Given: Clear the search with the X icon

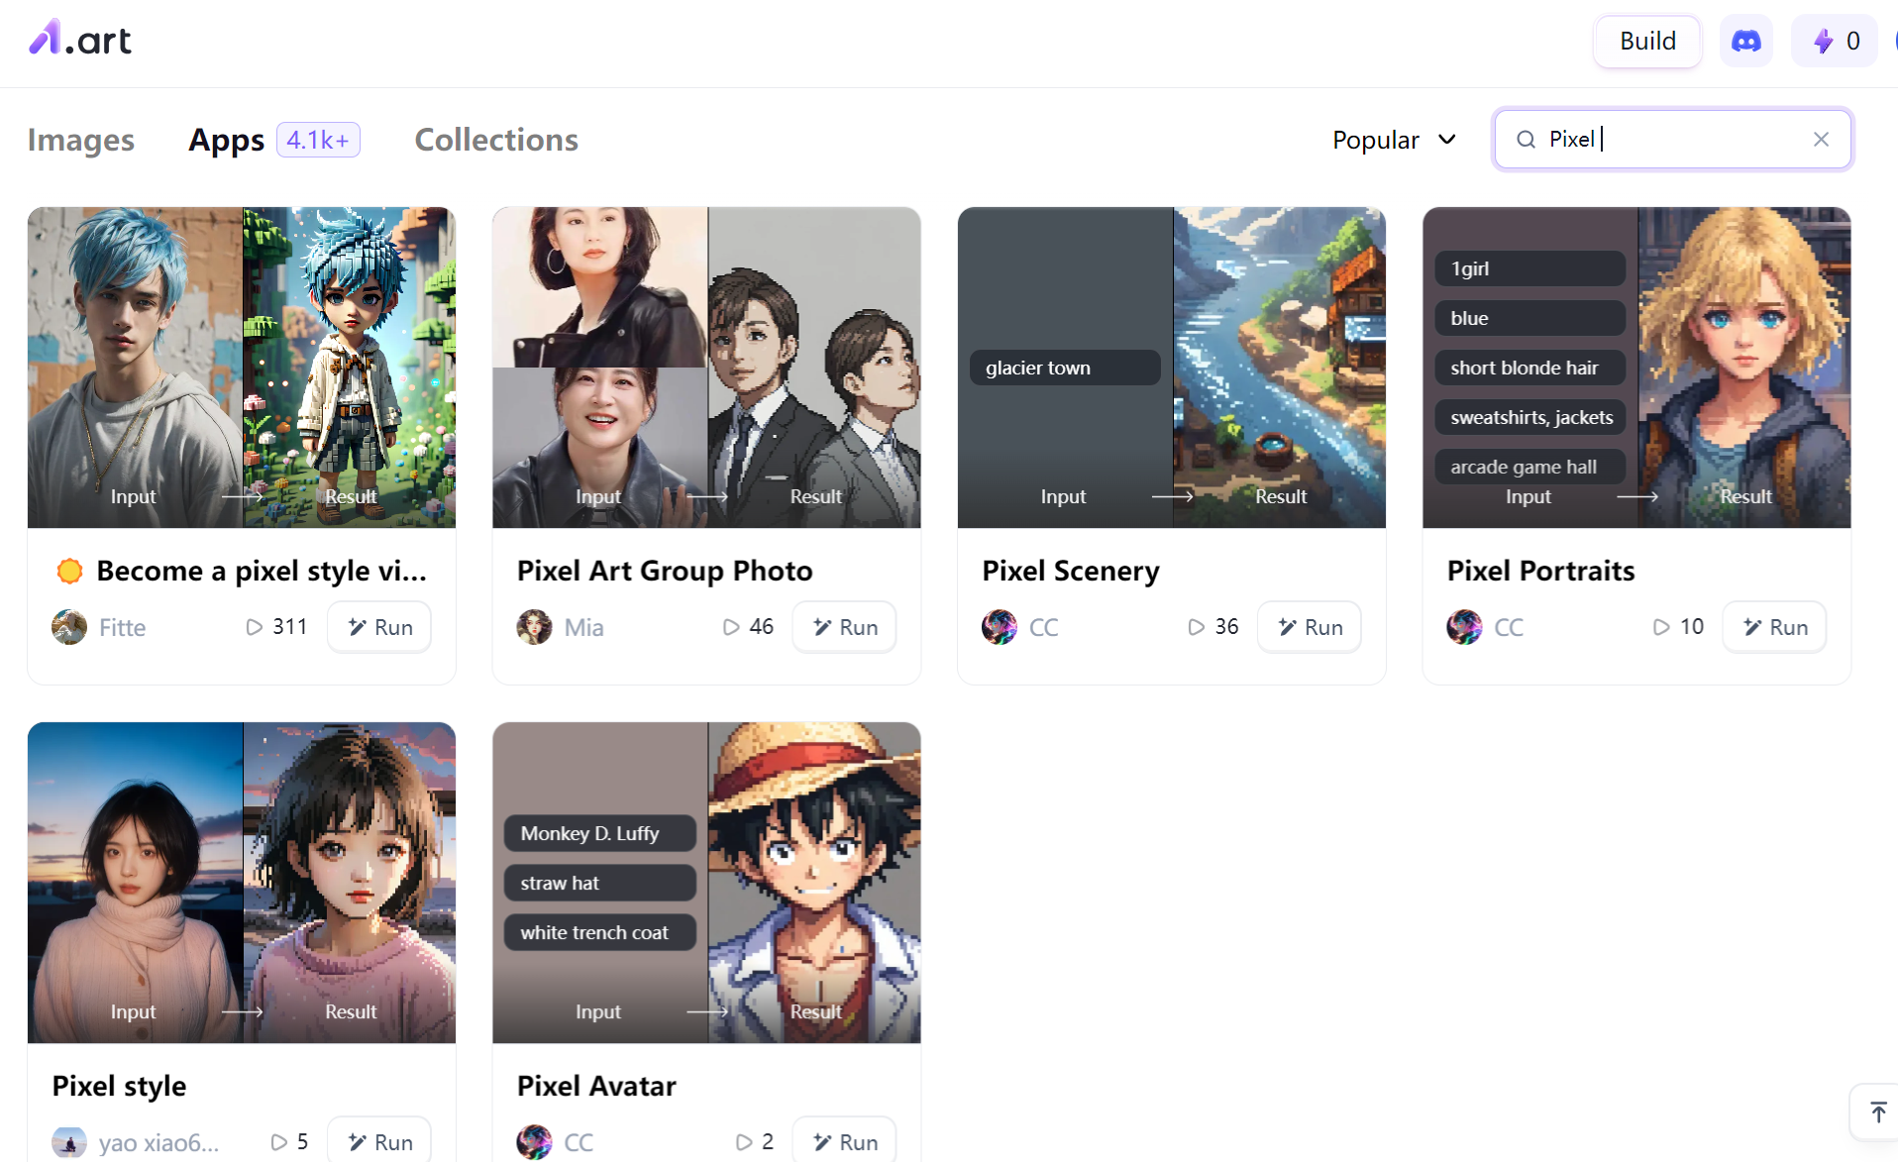Looking at the screenshot, I should (x=1821, y=140).
